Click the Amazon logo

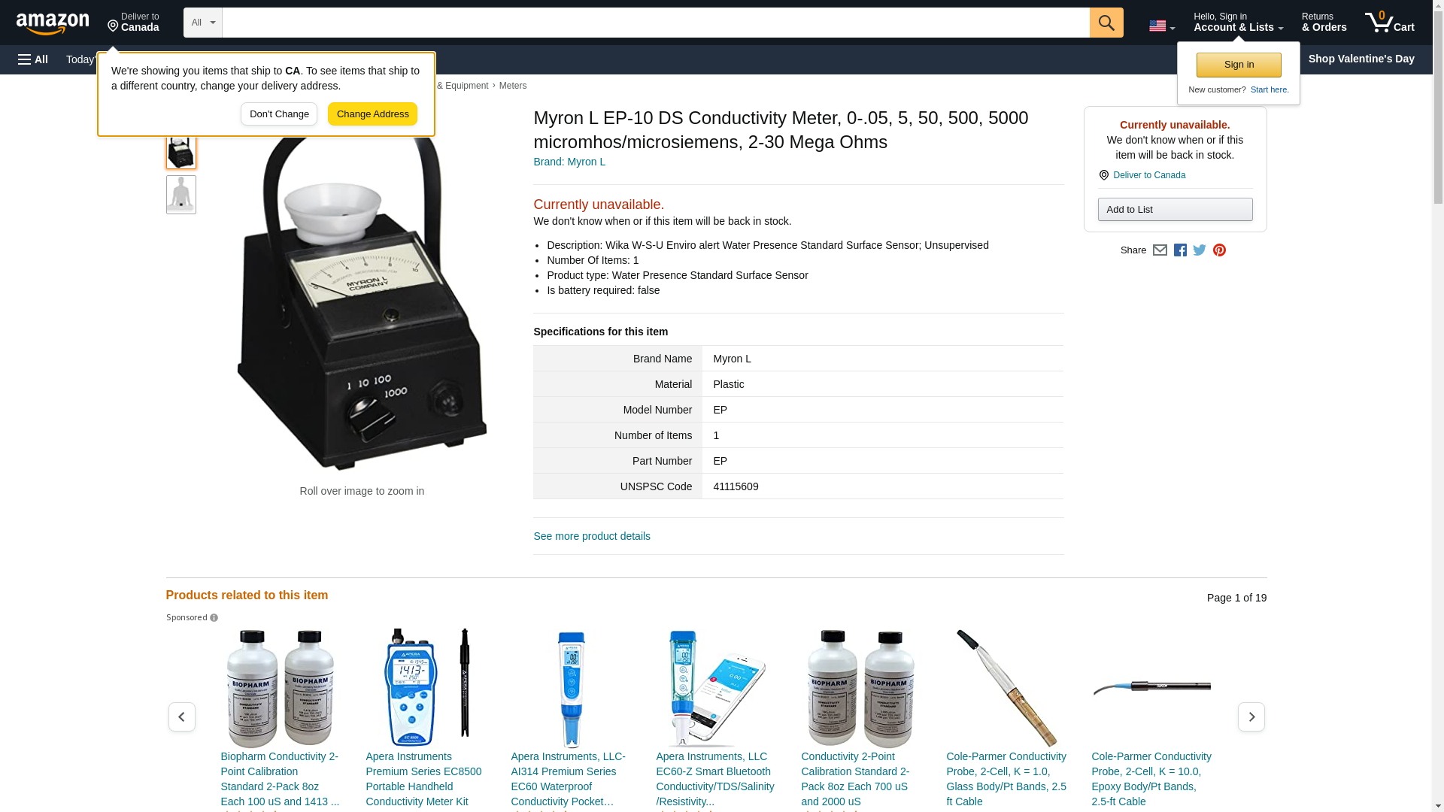[53, 23]
